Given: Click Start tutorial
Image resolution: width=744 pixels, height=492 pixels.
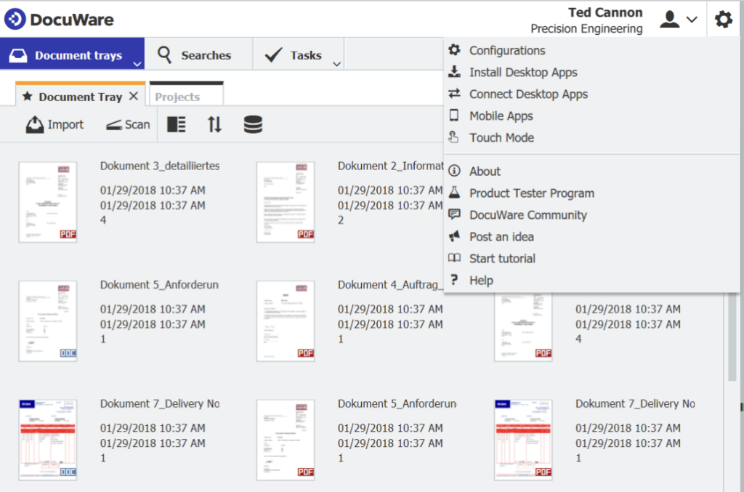Looking at the screenshot, I should 591,259.
